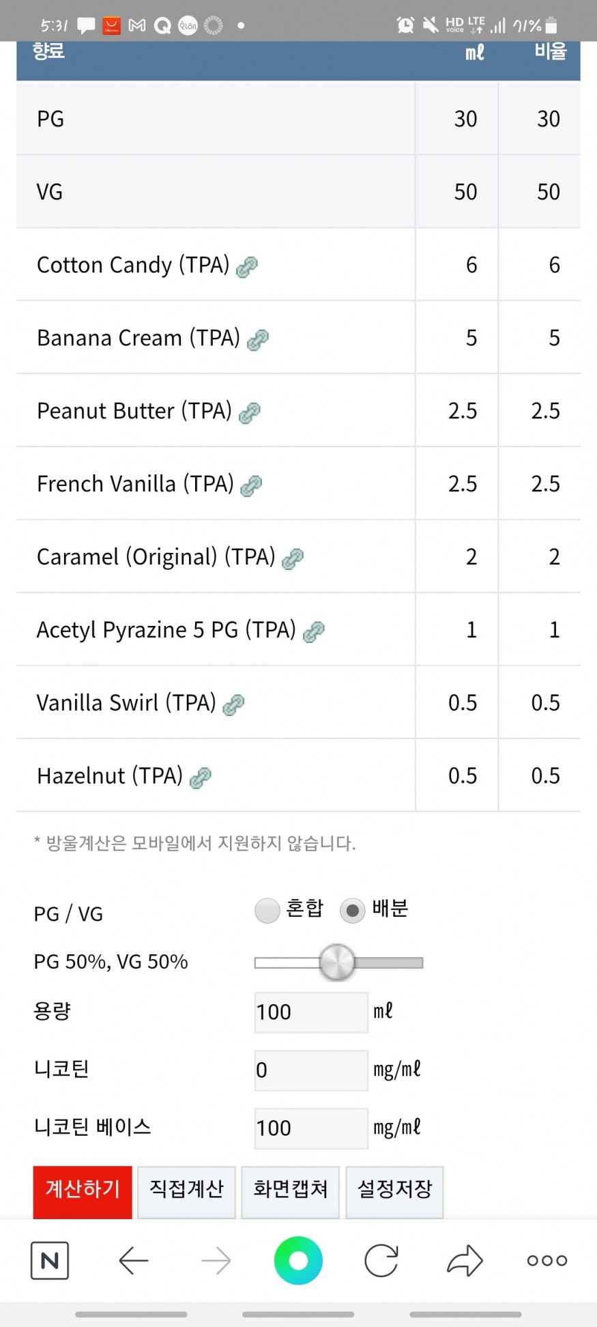597x1327 pixels.
Task: Open the Cotton Candy (TPA) link icon
Action: click(246, 267)
